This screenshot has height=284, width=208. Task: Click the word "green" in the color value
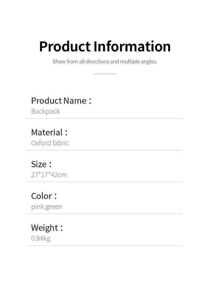(x=53, y=207)
